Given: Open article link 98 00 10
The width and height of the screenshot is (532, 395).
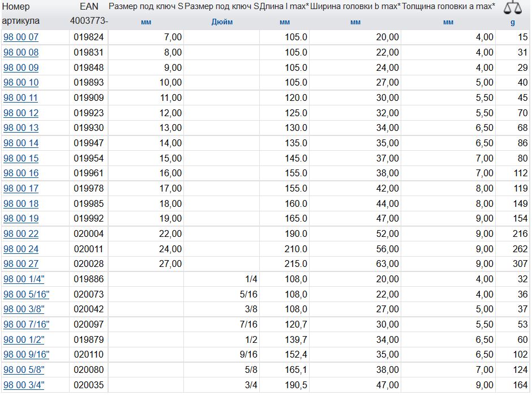Looking at the screenshot, I should [21, 83].
